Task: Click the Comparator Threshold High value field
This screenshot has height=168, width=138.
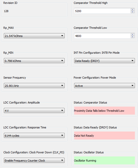Action: (x=102, y=11)
